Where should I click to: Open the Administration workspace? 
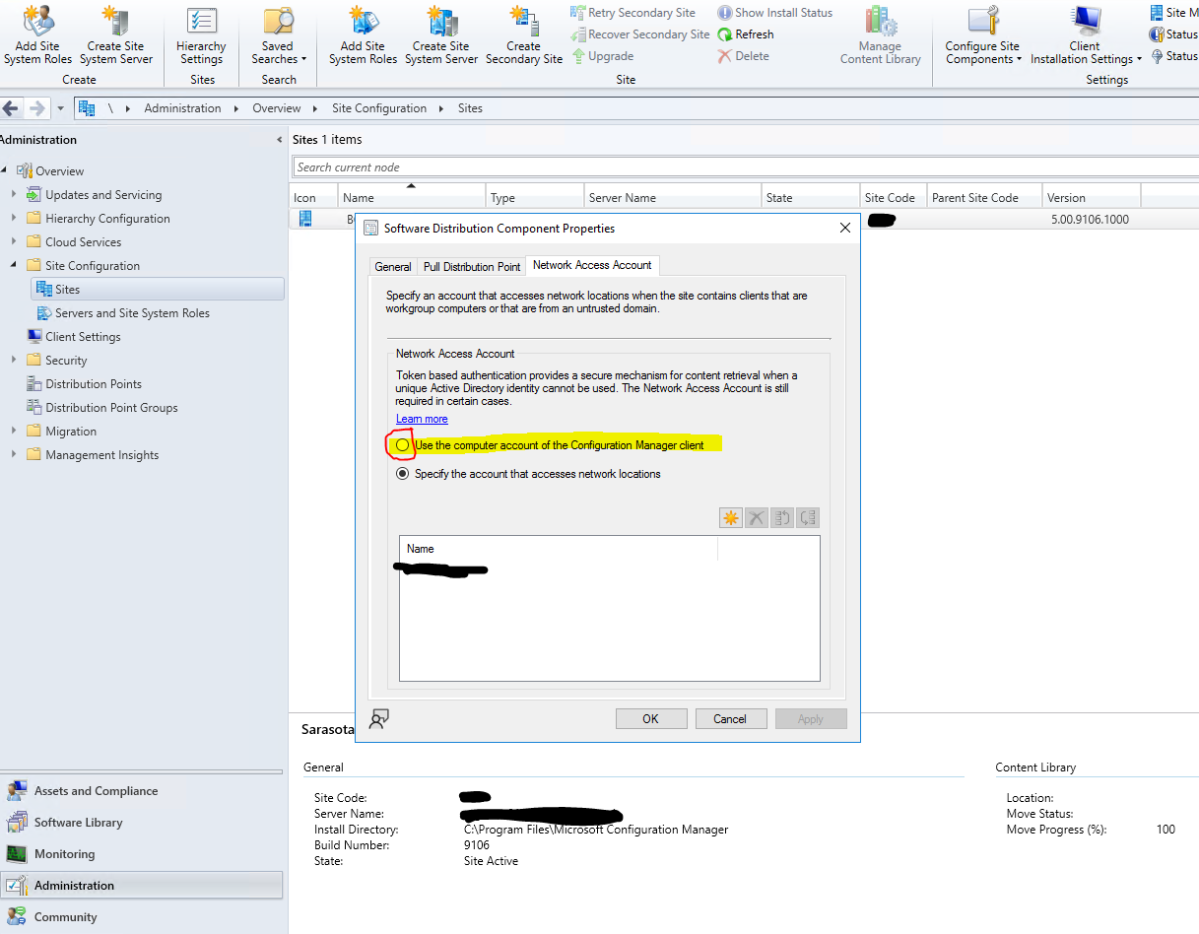[x=142, y=885]
